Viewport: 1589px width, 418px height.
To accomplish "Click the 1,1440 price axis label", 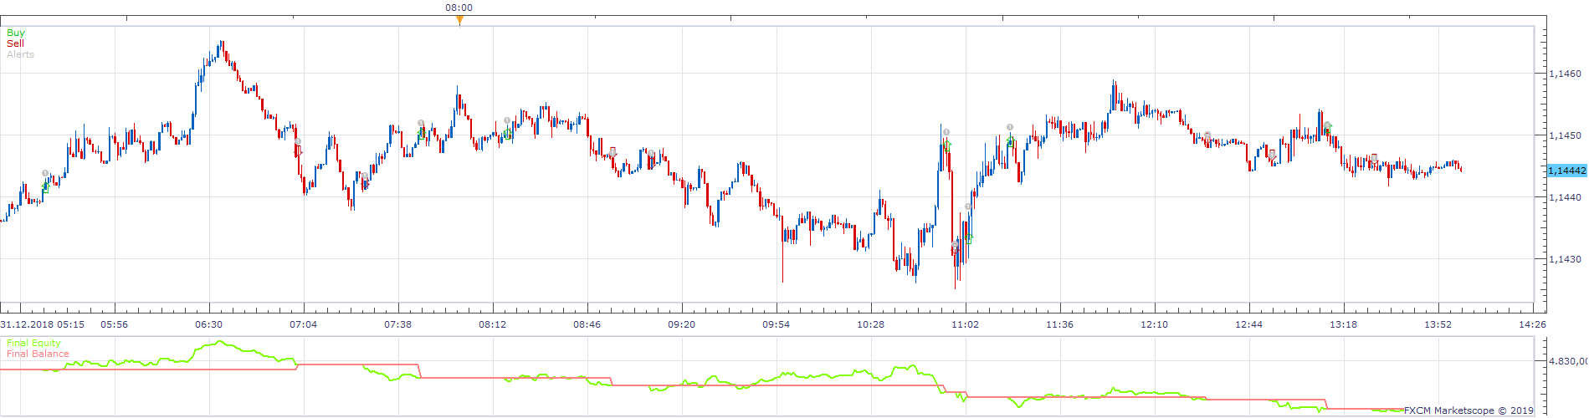I will 1565,197.
